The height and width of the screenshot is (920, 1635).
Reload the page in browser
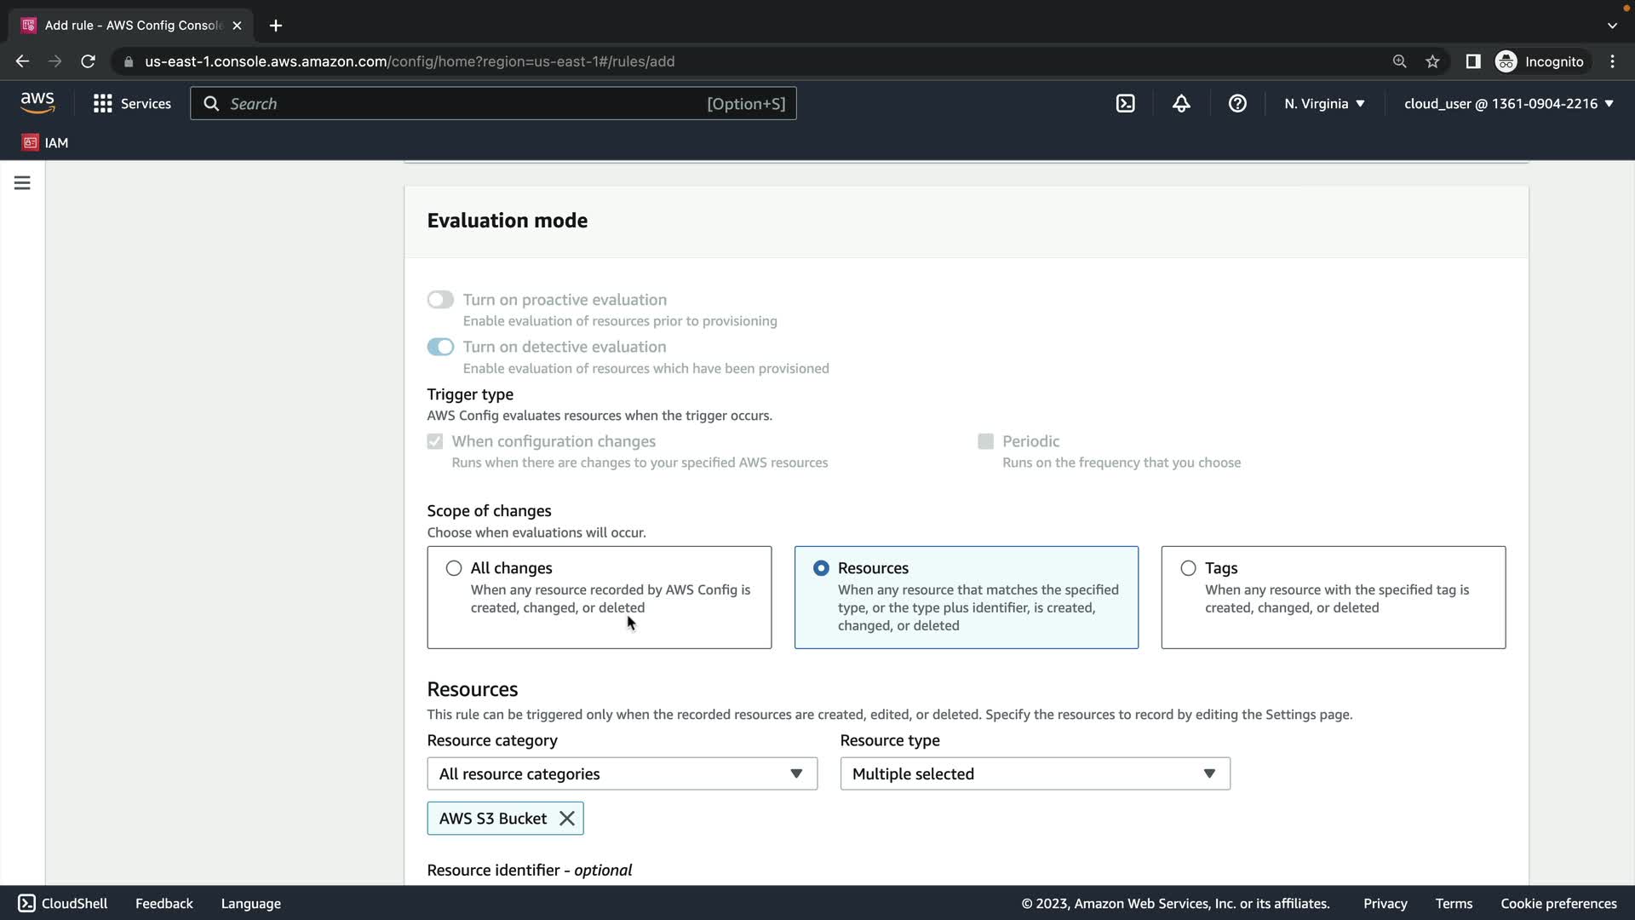[88, 61]
